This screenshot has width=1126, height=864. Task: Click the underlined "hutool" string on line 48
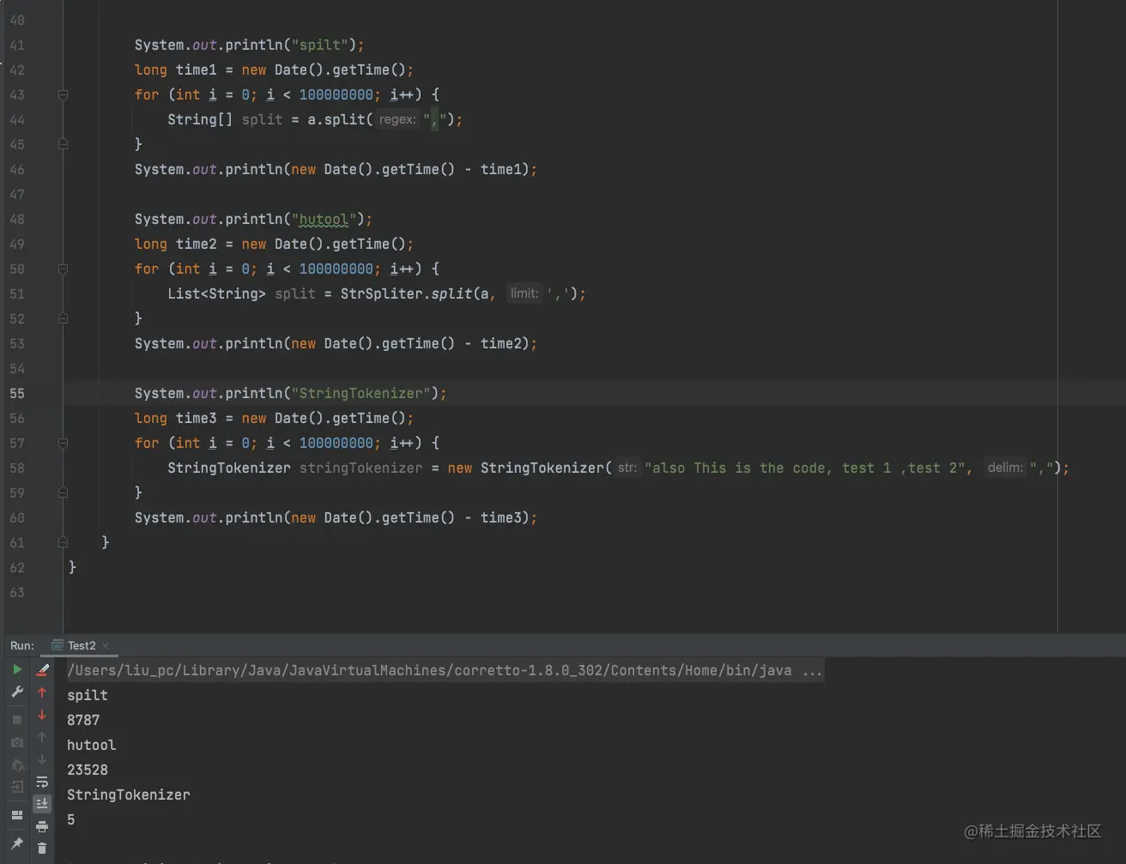pyautogui.click(x=324, y=219)
